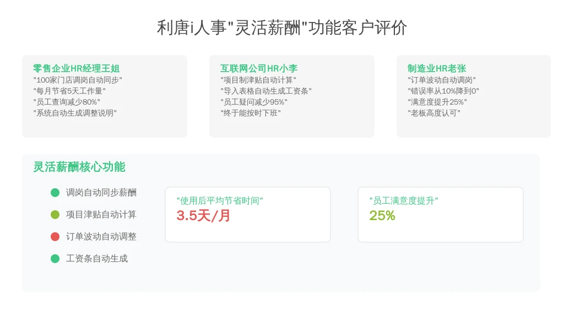Select the 项目津贴自动计算 feature text
564x317 pixels.
[x=101, y=215]
